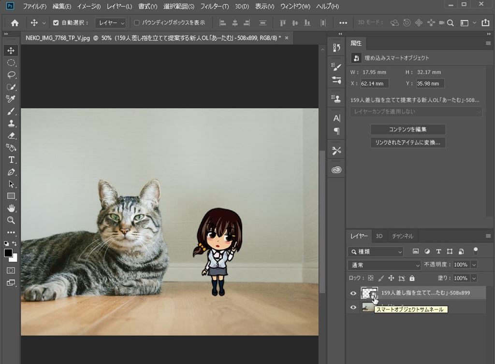Open the 通常 blend mode dropdown

[x=384, y=265]
